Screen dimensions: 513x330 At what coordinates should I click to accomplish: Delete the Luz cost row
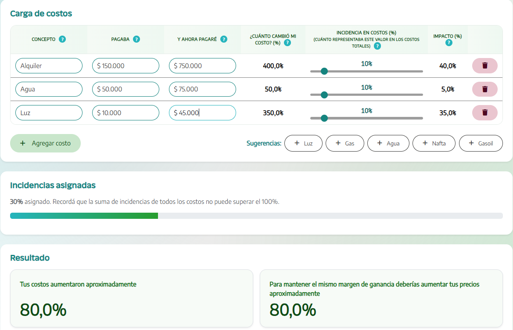pos(485,113)
